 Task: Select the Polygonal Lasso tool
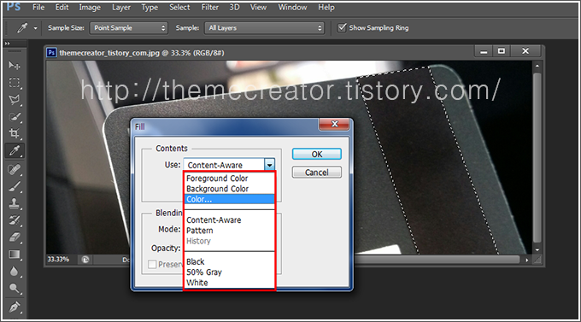click(x=15, y=99)
